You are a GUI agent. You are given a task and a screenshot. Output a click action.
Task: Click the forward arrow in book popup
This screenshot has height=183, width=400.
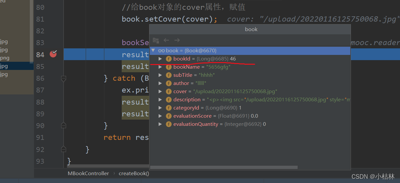(x=177, y=40)
